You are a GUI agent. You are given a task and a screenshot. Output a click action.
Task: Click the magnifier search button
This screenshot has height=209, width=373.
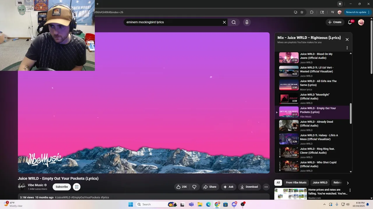(x=234, y=22)
